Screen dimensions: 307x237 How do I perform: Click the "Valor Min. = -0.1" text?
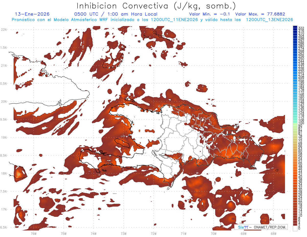tap(209, 14)
